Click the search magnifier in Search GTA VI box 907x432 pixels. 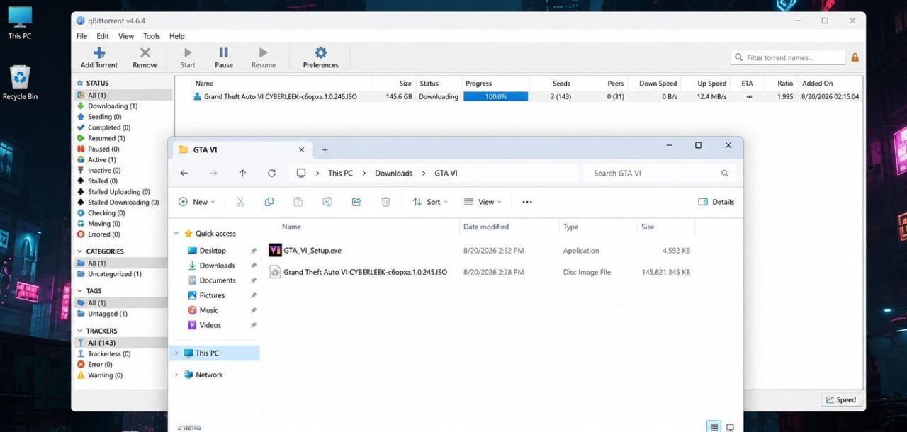coord(725,173)
